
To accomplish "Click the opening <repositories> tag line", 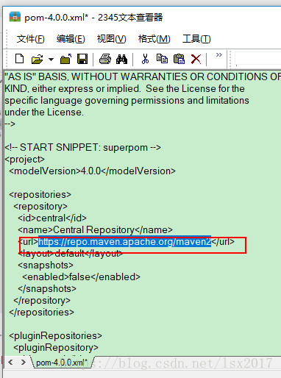I will coord(40,194).
